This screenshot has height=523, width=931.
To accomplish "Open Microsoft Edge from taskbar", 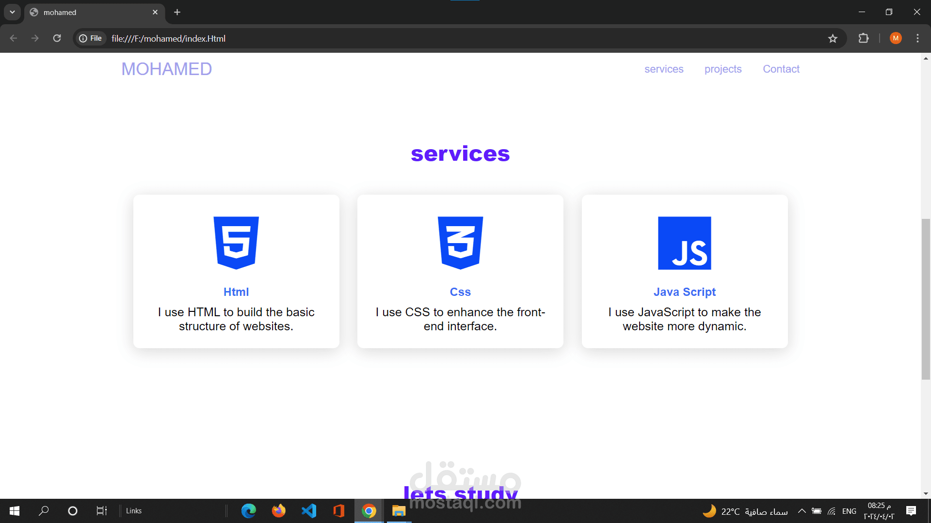I will click(x=249, y=511).
